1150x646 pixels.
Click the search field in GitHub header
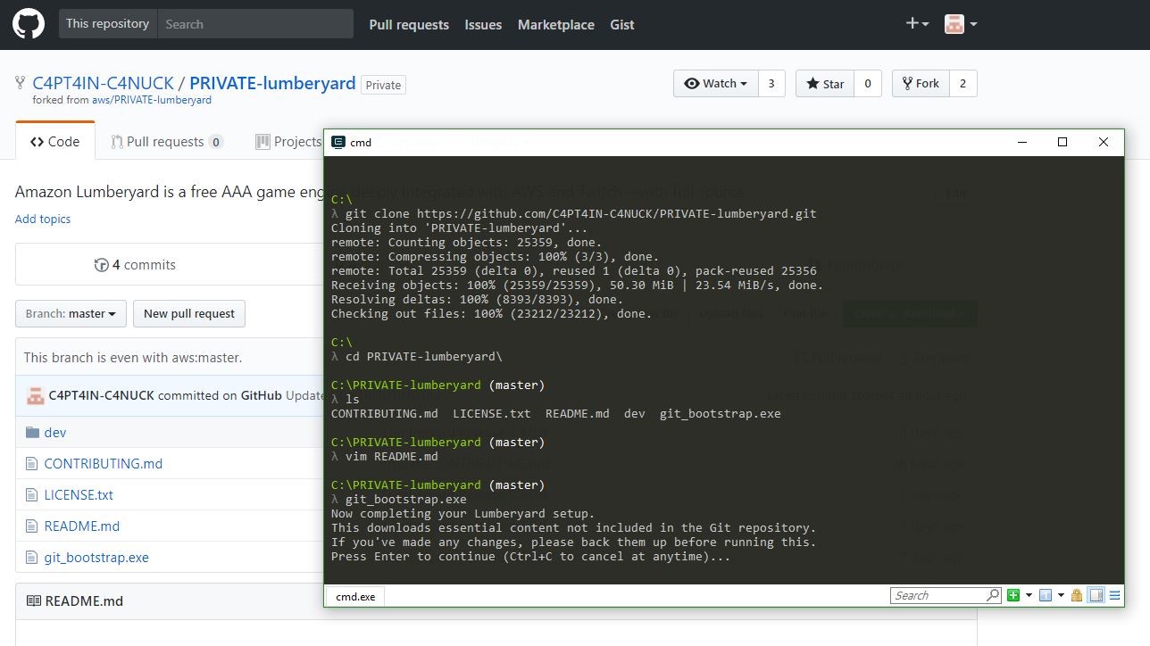pyautogui.click(x=255, y=24)
